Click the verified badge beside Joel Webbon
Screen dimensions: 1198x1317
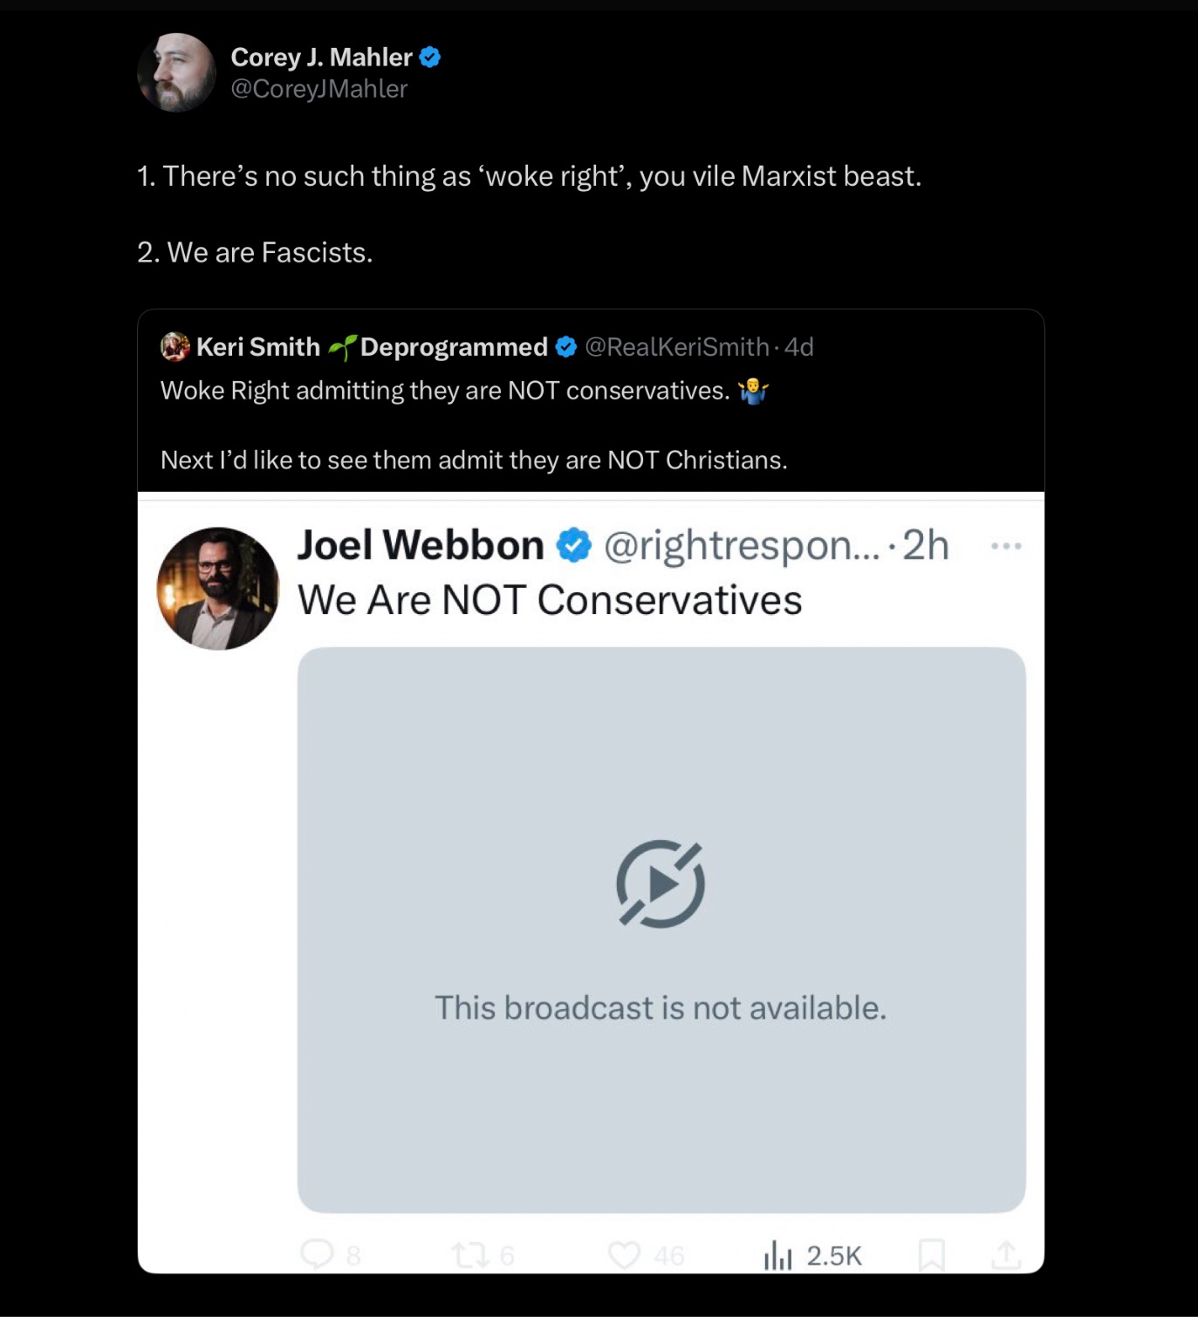(574, 545)
